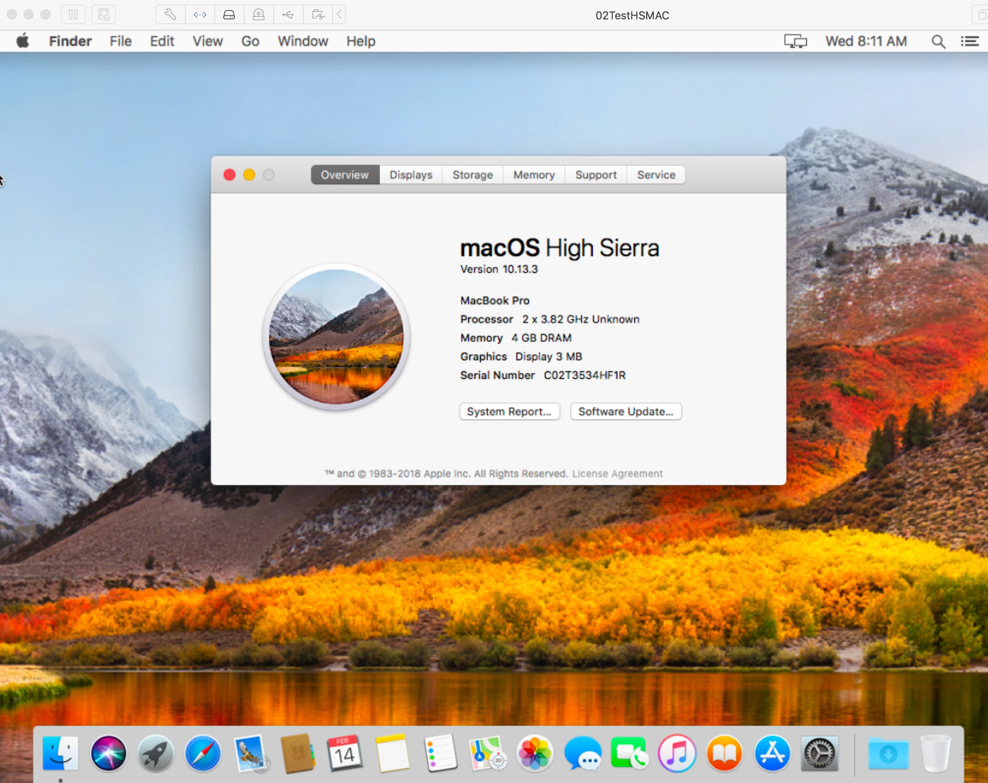Launch iTunes from the Dock
988x783 pixels.
[x=677, y=754]
